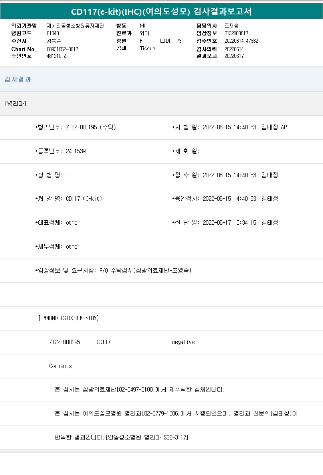Select the attending doctor name 조재승
Viewport: 323px width, 475px height.
coord(232,26)
